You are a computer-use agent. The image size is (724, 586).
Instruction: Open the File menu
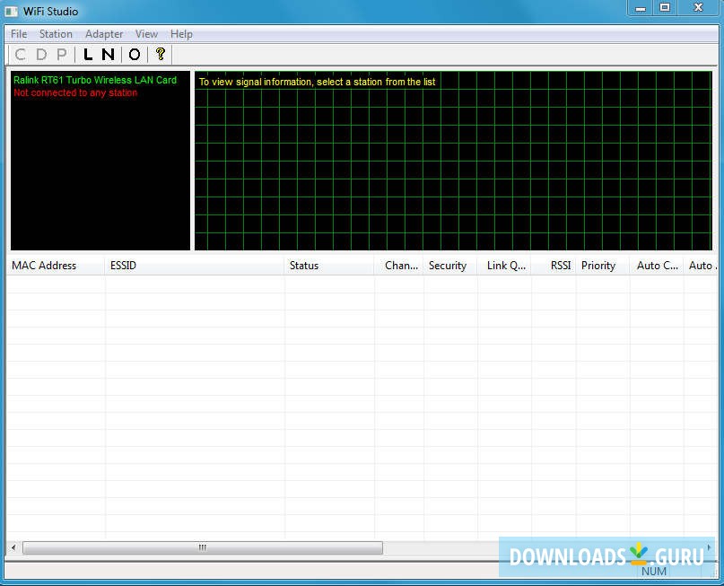[19, 34]
